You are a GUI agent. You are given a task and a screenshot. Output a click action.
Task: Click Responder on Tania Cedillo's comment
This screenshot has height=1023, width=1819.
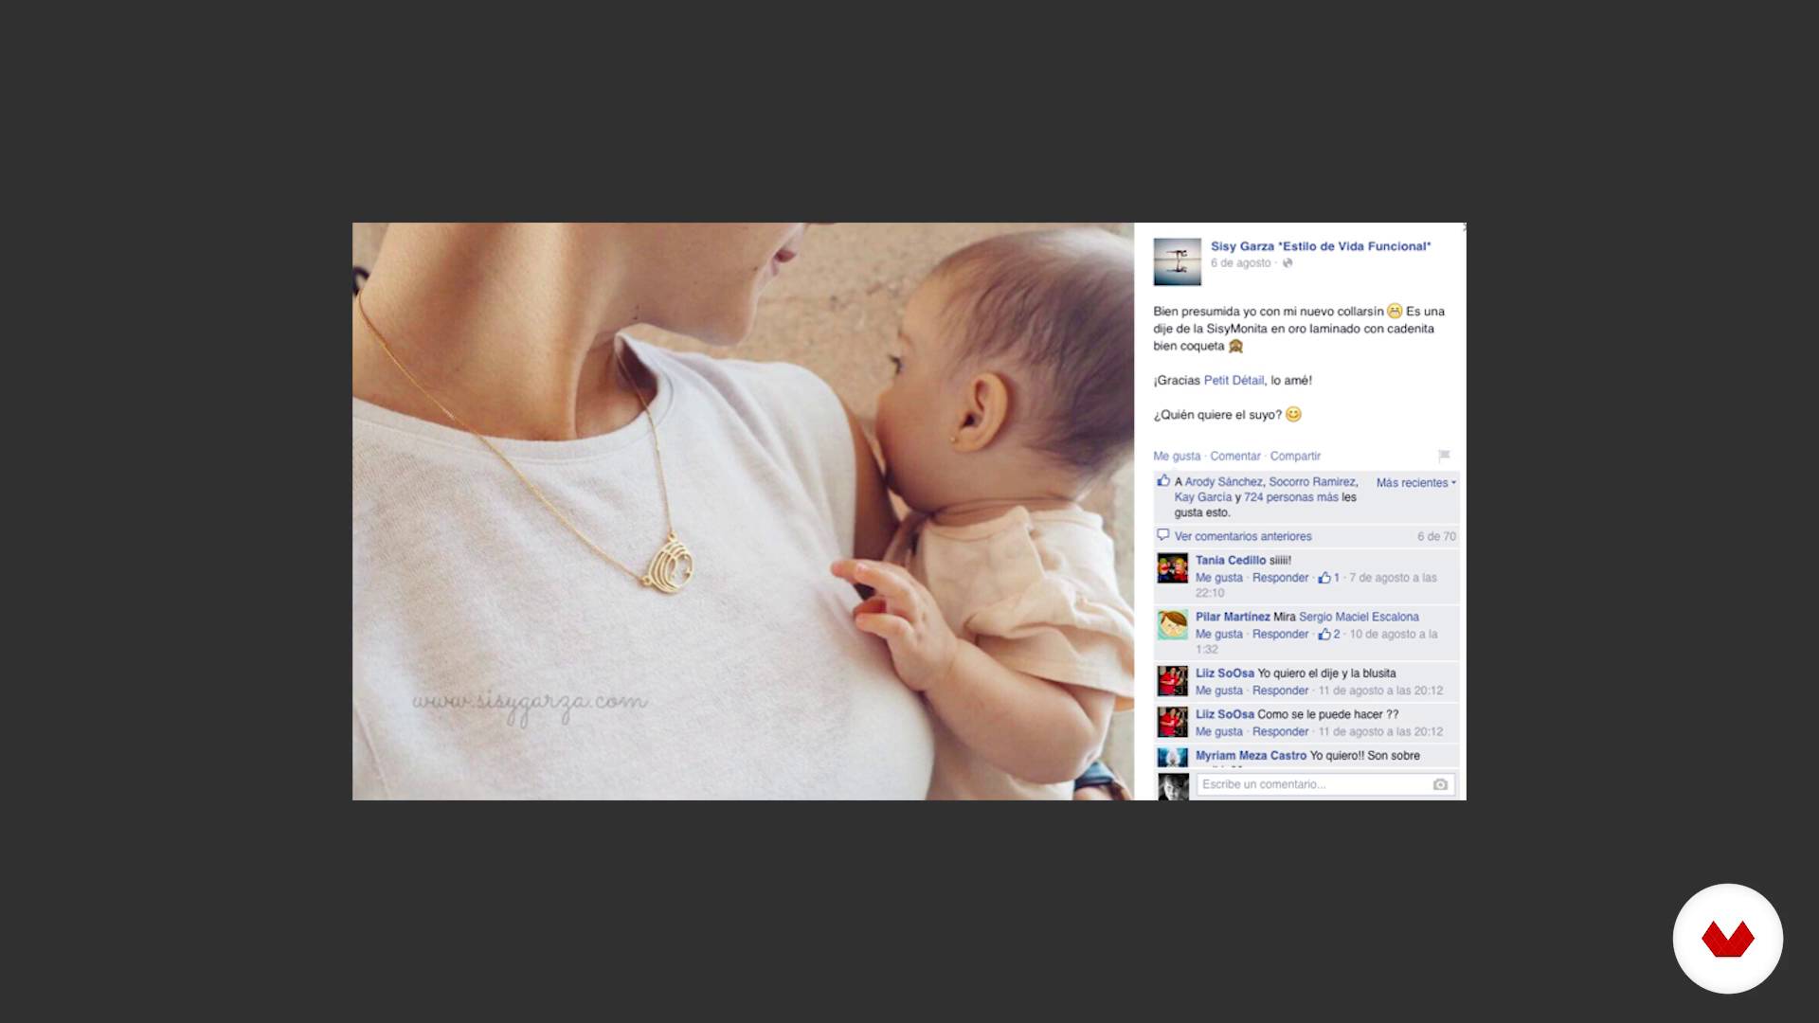point(1280,578)
